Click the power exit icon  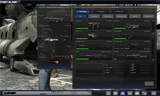tap(154, 93)
